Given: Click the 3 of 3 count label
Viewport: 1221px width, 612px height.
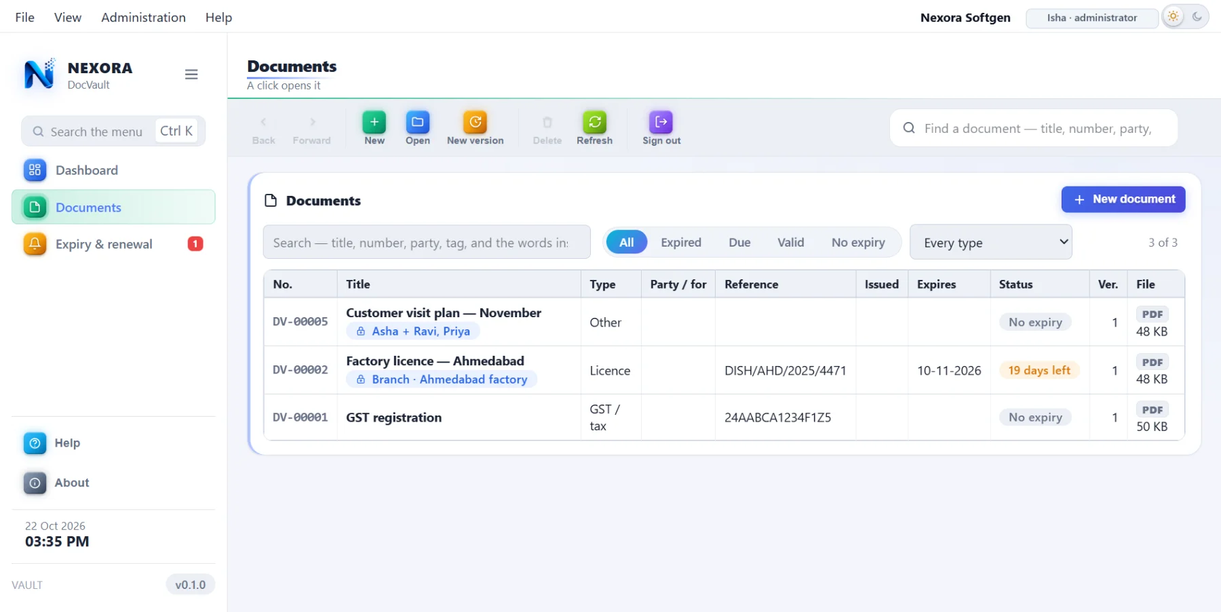Looking at the screenshot, I should (x=1163, y=242).
